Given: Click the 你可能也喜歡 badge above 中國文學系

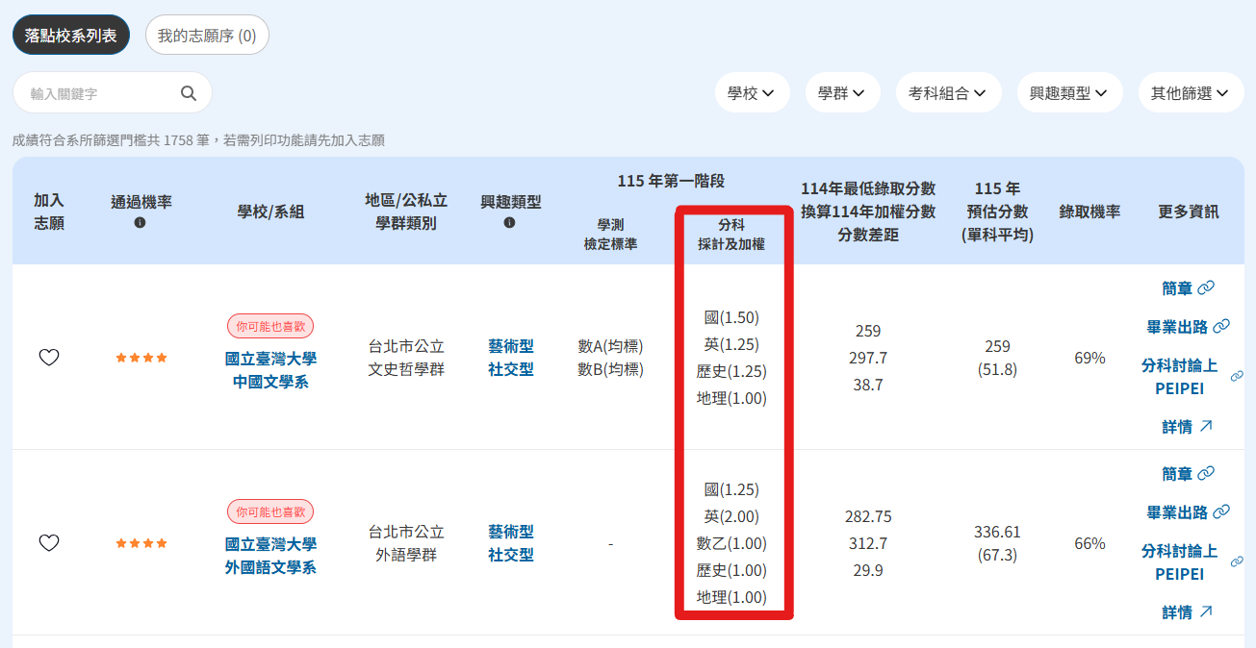Looking at the screenshot, I should (x=270, y=326).
